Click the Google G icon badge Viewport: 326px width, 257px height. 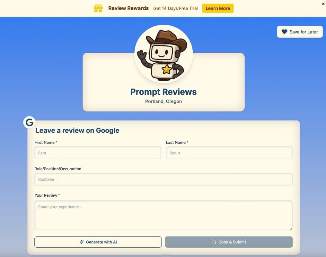[x=29, y=122]
